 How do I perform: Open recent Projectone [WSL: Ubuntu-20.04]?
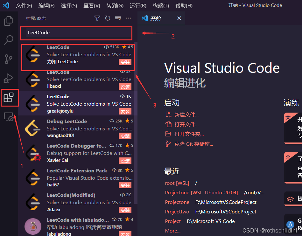(x=201, y=193)
